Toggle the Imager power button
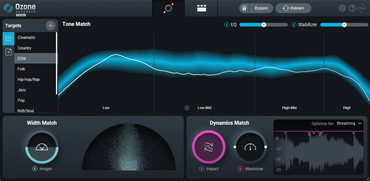 [x=35, y=169]
